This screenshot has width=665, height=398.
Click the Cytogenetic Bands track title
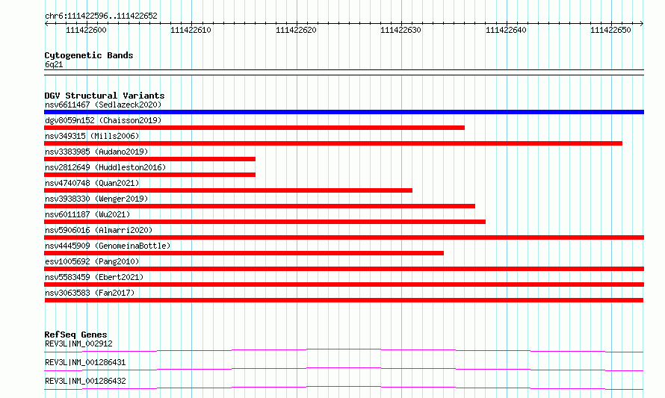[89, 55]
